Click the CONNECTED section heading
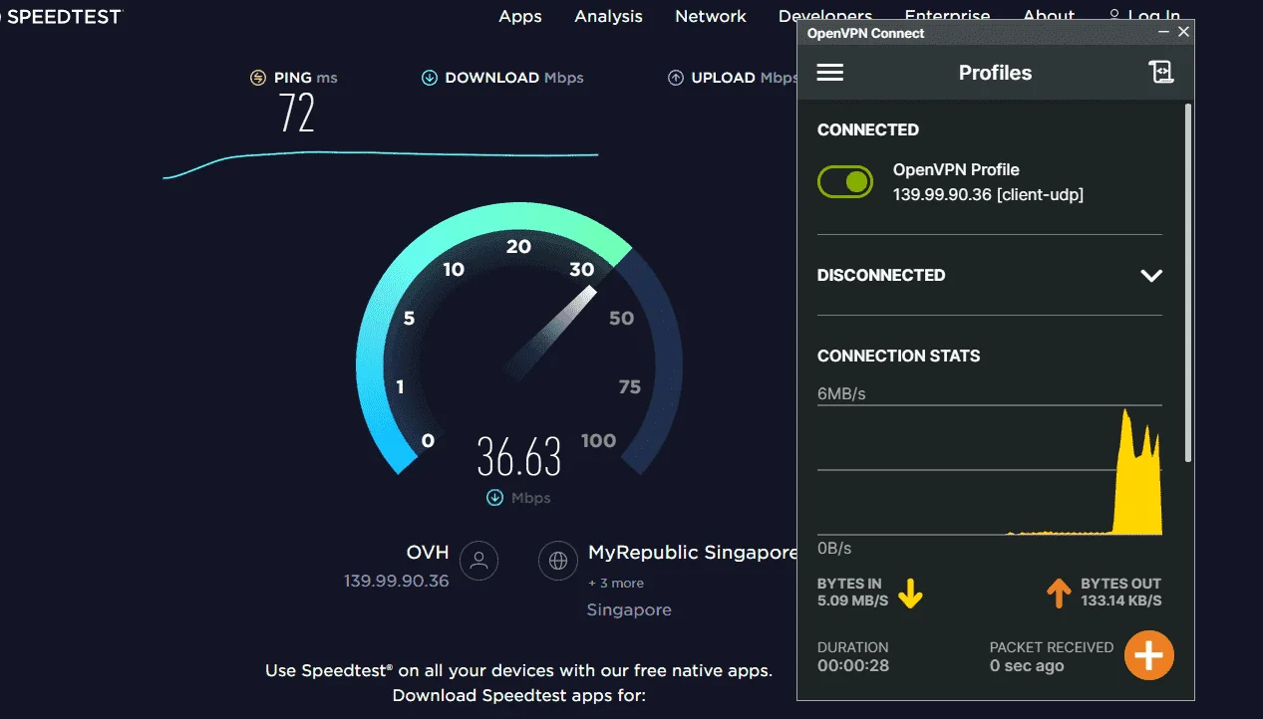Image resolution: width=1263 pixels, height=719 pixels. click(867, 129)
